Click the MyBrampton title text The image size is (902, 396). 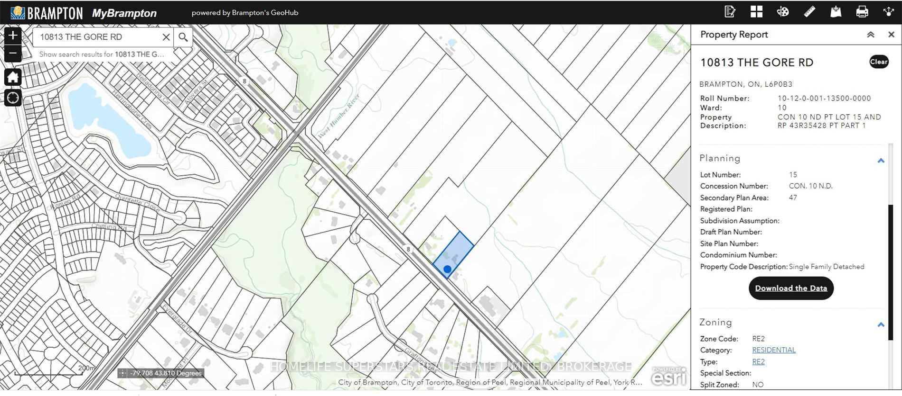click(124, 13)
